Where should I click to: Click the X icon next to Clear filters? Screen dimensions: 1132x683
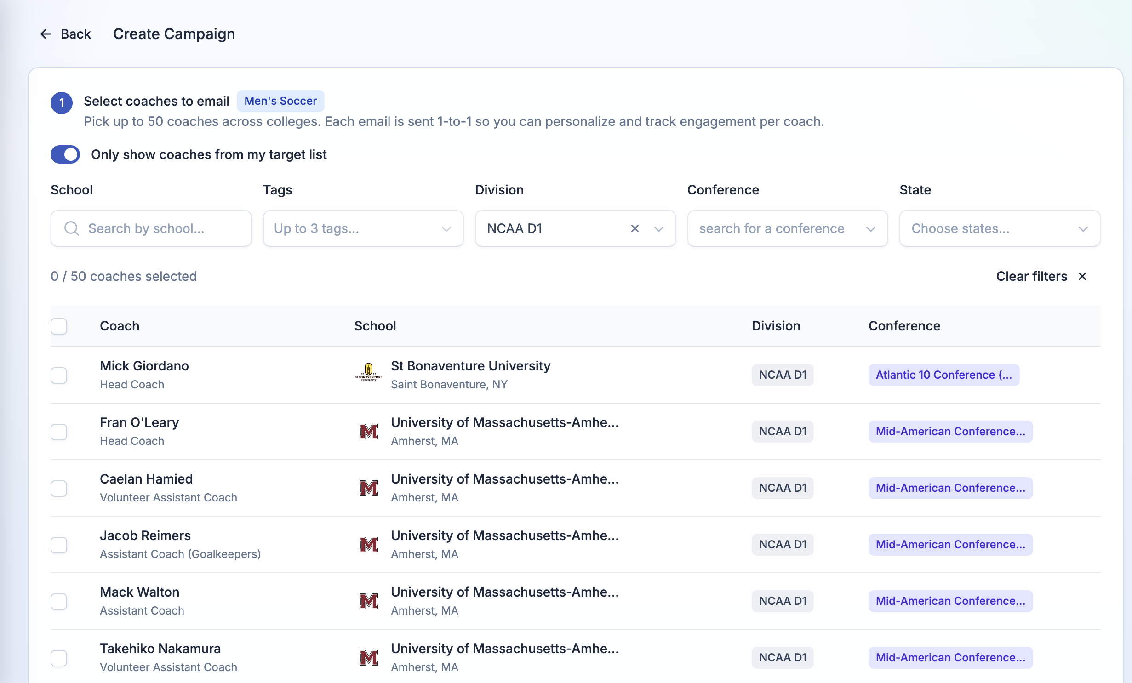pos(1082,276)
